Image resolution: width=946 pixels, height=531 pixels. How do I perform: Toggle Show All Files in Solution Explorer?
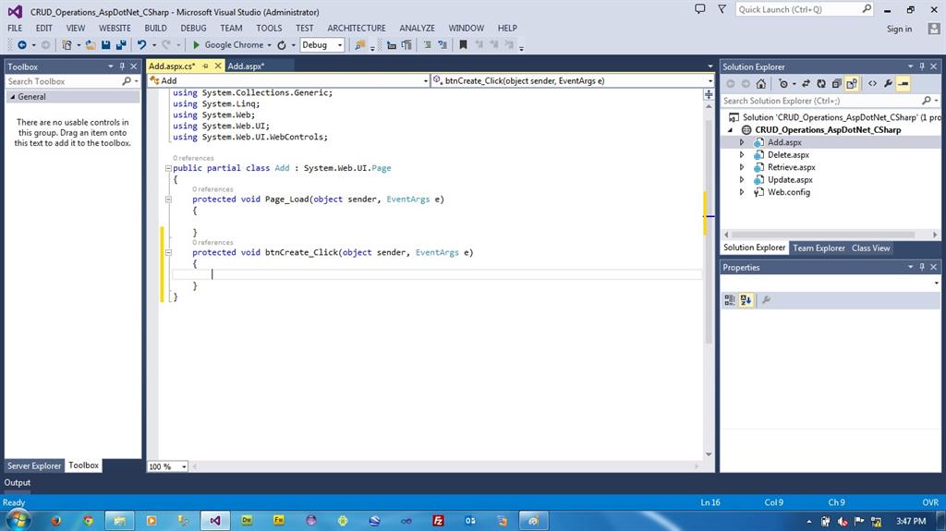[851, 83]
